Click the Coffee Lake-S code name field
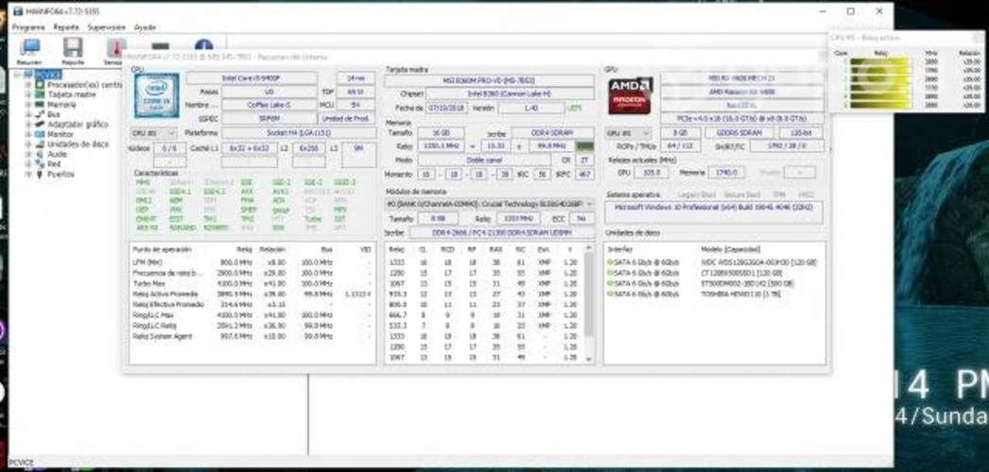This screenshot has width=989, height=472. tap(269, 105)
